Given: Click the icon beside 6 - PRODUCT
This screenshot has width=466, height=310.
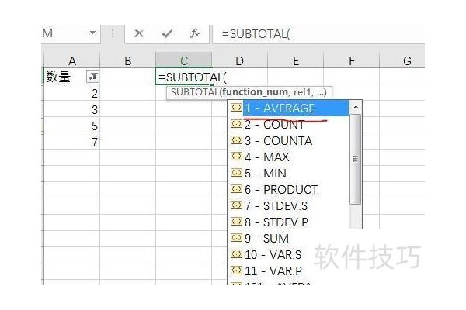Looking at the screenshot, I should (x=236, y=190).
